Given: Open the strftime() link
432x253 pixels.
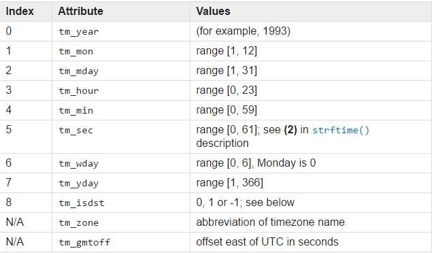Looking at the screenshot, I should click(341, 130).
